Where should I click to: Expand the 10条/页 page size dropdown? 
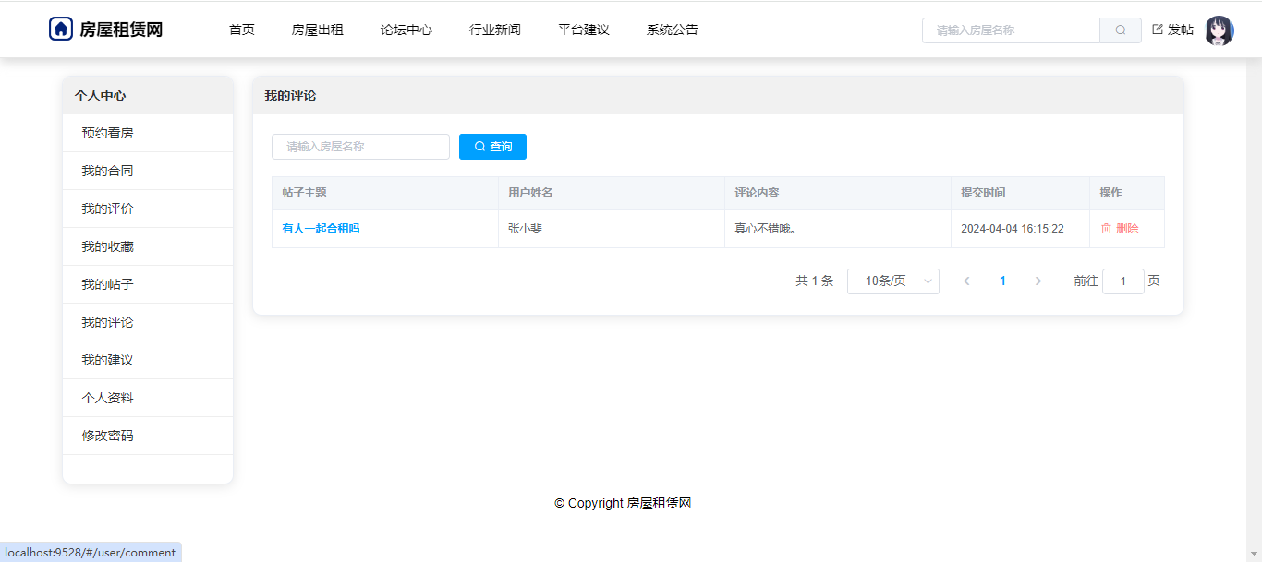click(x=892, y=281)
